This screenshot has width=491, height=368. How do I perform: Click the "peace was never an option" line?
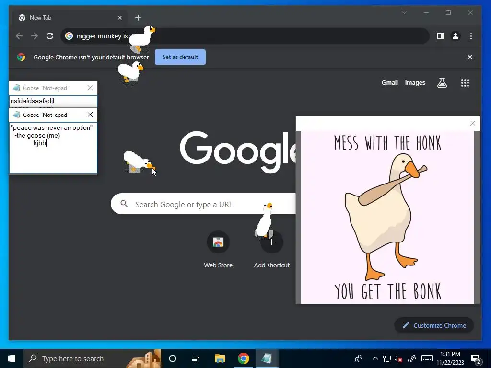(x=51, y=127)
